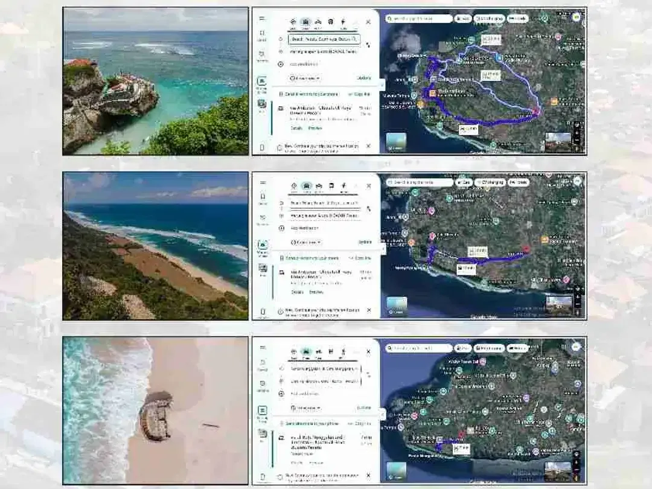The image size is (652, 489).
Task: Toggle map layers thumbnail in top map
Action: click(x=396, y=142)
